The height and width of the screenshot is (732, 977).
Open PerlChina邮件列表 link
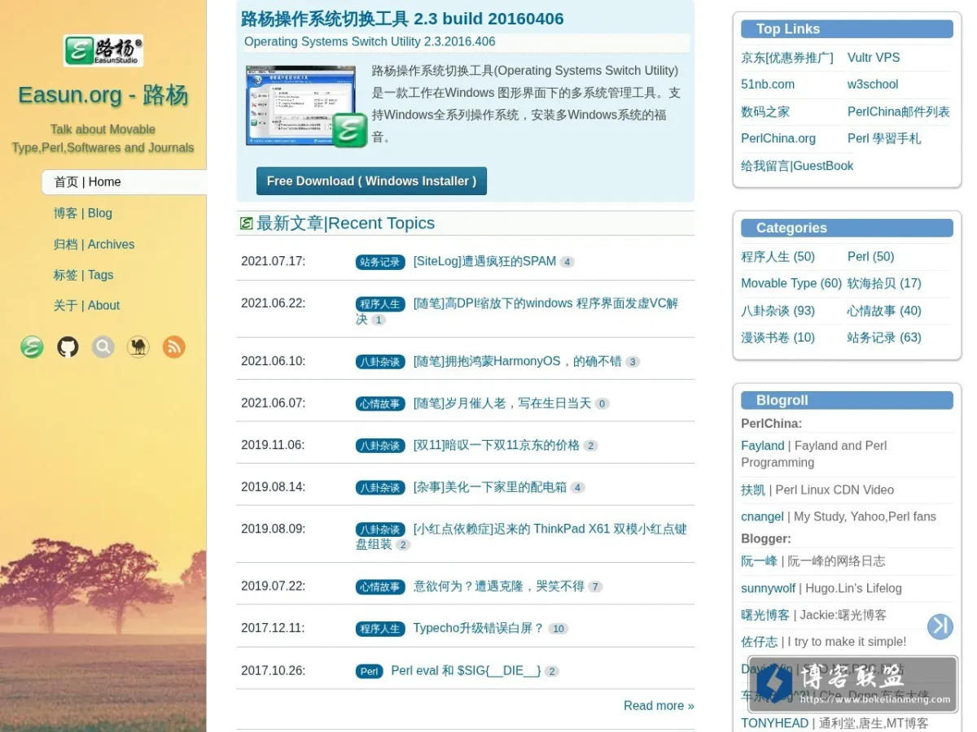(x=899, y=112)
